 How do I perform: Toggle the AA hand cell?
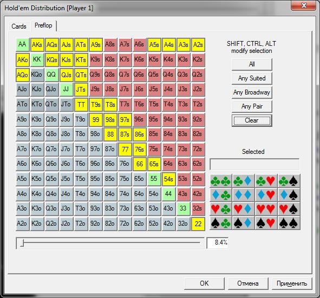22,45
